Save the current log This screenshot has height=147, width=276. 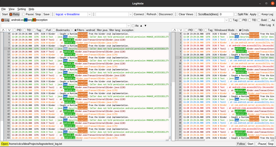(46, 14)
